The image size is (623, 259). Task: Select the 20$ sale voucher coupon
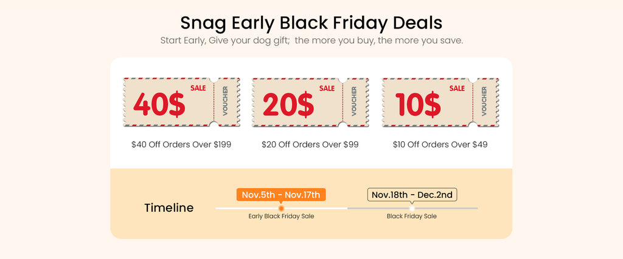tap(310, 102)
